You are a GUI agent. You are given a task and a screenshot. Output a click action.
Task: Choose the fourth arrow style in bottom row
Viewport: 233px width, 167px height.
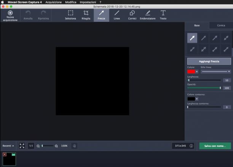coord(226,49)
